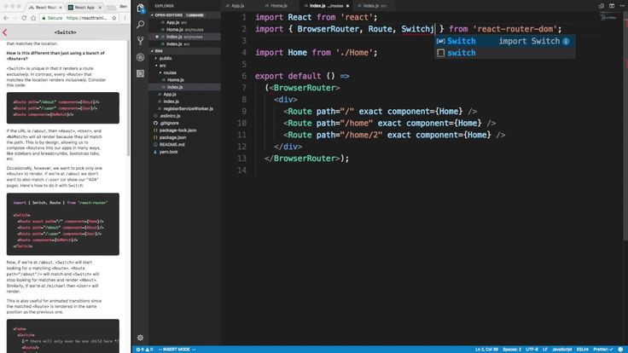
Task: Bookmark the page with the star icon
Action: point(114,18)
